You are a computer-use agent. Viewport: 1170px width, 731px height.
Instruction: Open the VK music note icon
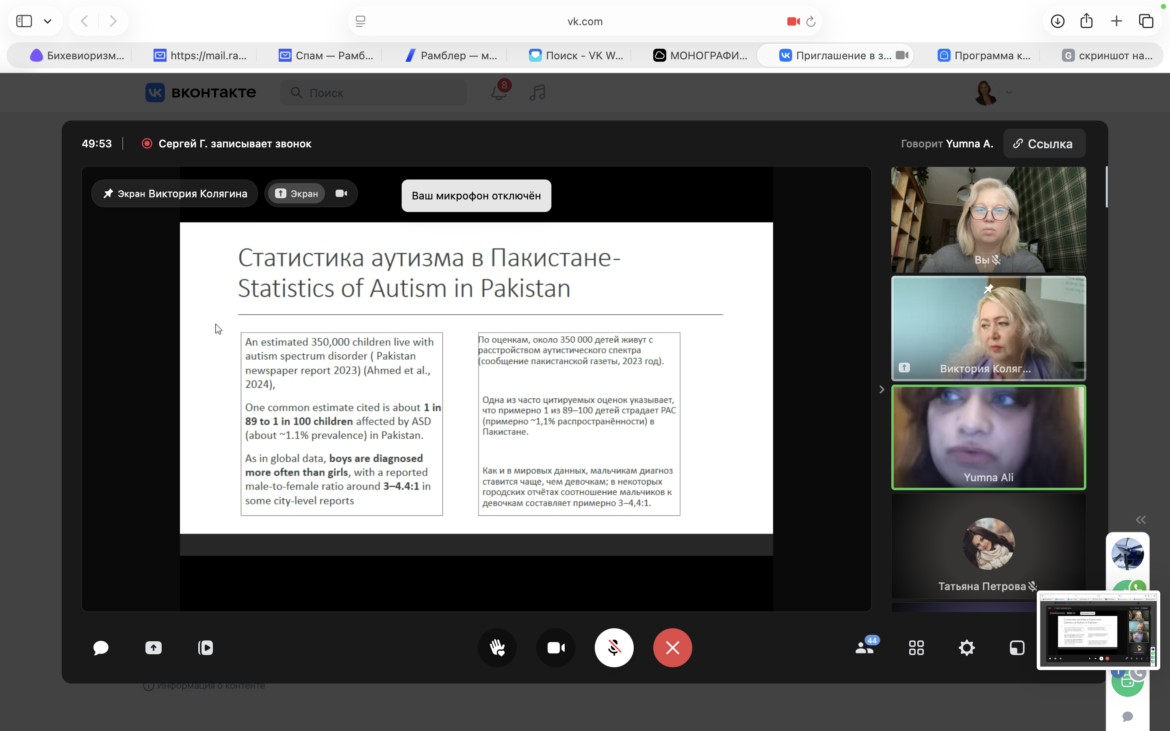(x=537, y=92)
